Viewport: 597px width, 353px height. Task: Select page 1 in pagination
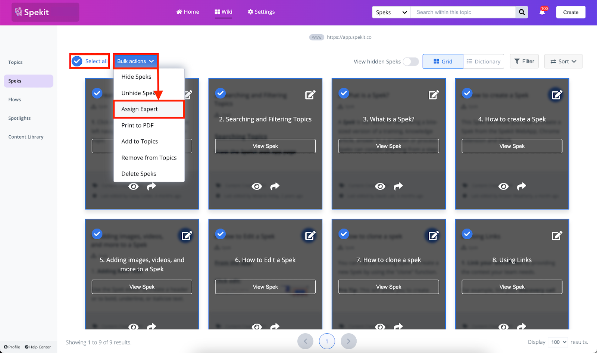[327, 341]
